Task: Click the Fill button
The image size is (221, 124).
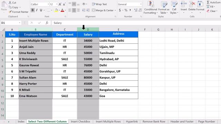Action: 211,7
